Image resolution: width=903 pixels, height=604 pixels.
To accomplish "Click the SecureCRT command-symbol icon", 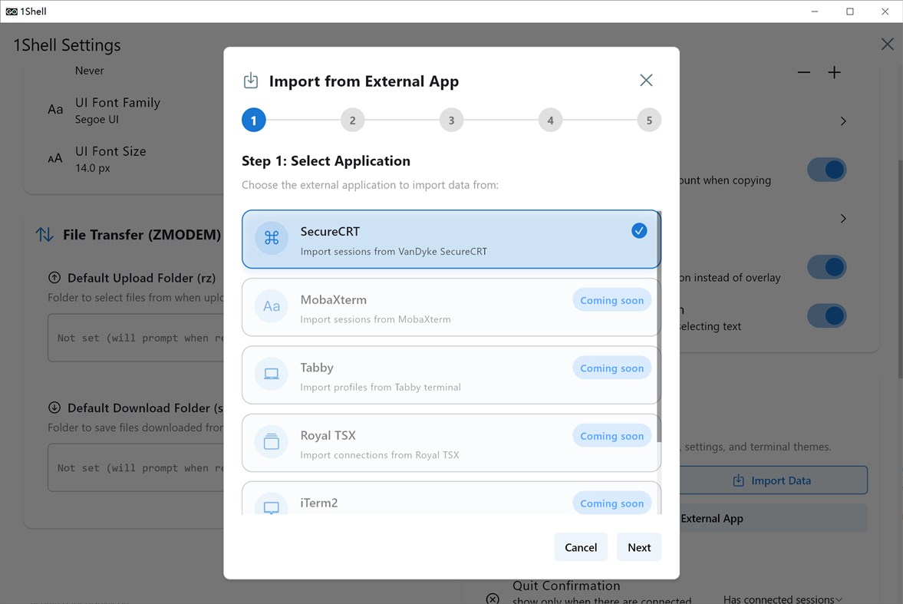I will tap(272, 237).
